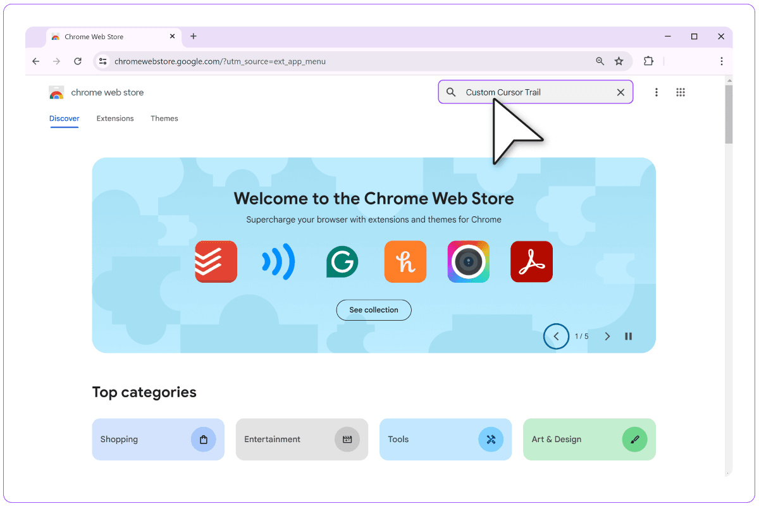Click the Entertainment clapperboard icon
Viewport: 759px width, 506px height.
pos(347,439)
